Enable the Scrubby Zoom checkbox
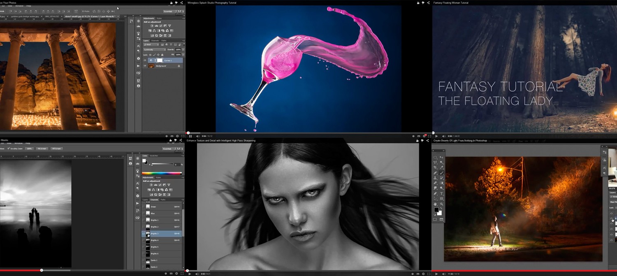The image size is (617, 276). 9,148
